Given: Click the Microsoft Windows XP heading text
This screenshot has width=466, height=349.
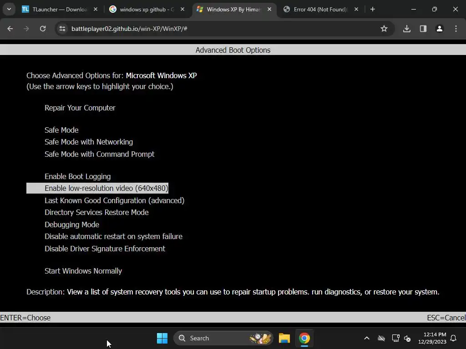Looking at the screenshot, I should pyautogui.click(x=162, y=75).
